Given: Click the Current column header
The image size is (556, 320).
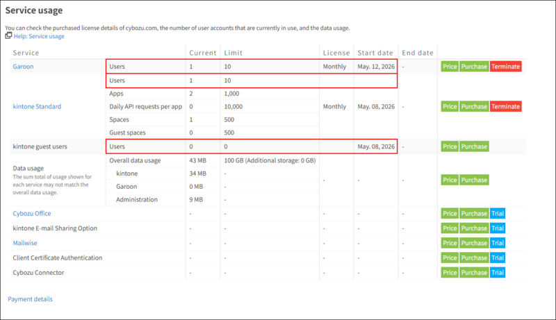Looking at the screenshot, I should pyautogui.click(x=202, y=53).
